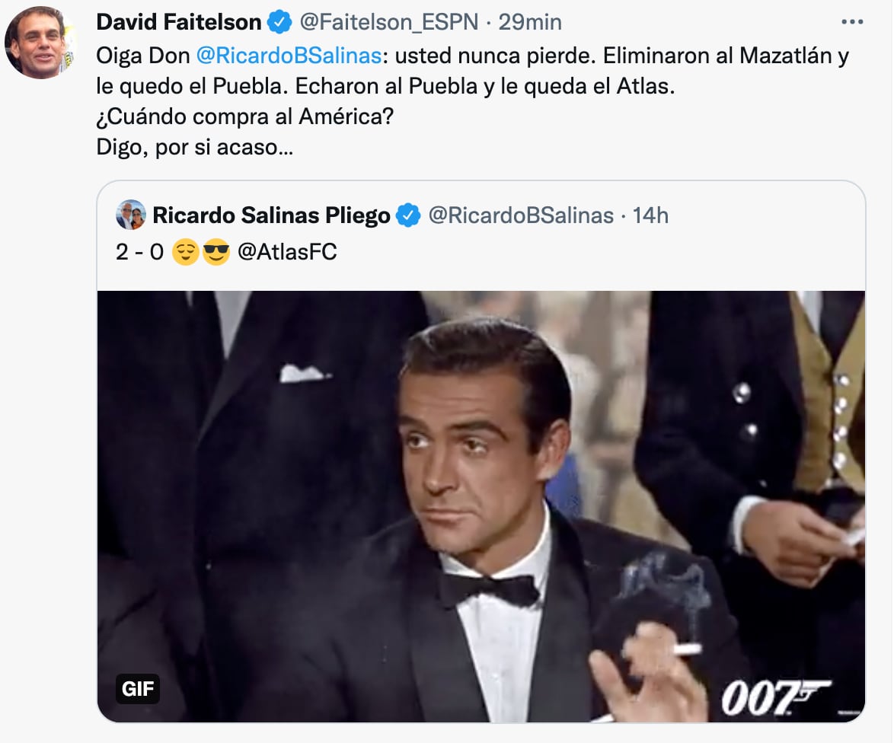Click the GIF badge to pause the animation
The height and width of the screenshot is (743, 894).
[x=139, y=690]
